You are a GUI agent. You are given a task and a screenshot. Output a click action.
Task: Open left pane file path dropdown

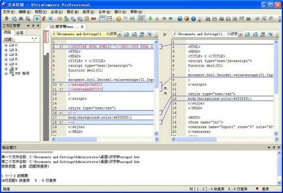120,34
